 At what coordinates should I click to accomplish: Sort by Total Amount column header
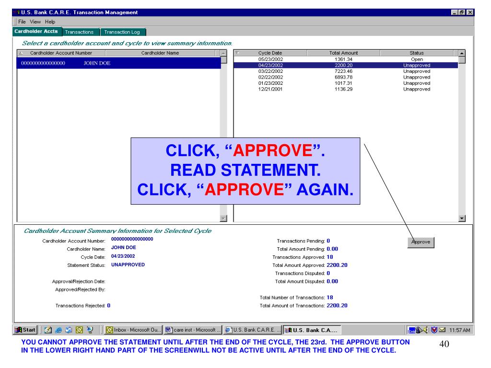[343, 53]
